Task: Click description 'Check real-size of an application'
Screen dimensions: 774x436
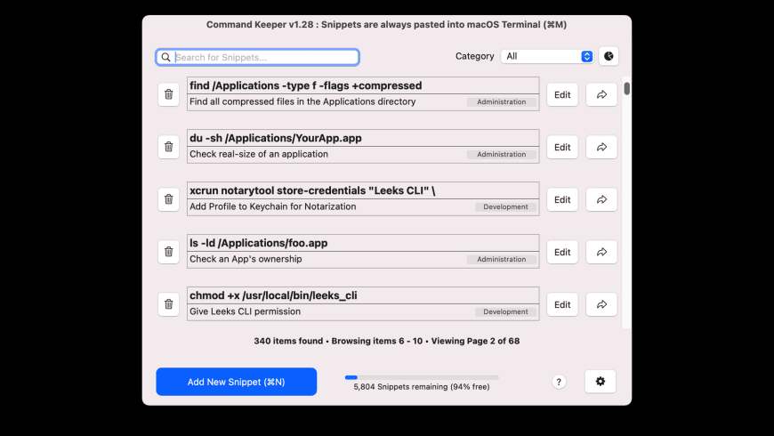Action: coord(259,154)
